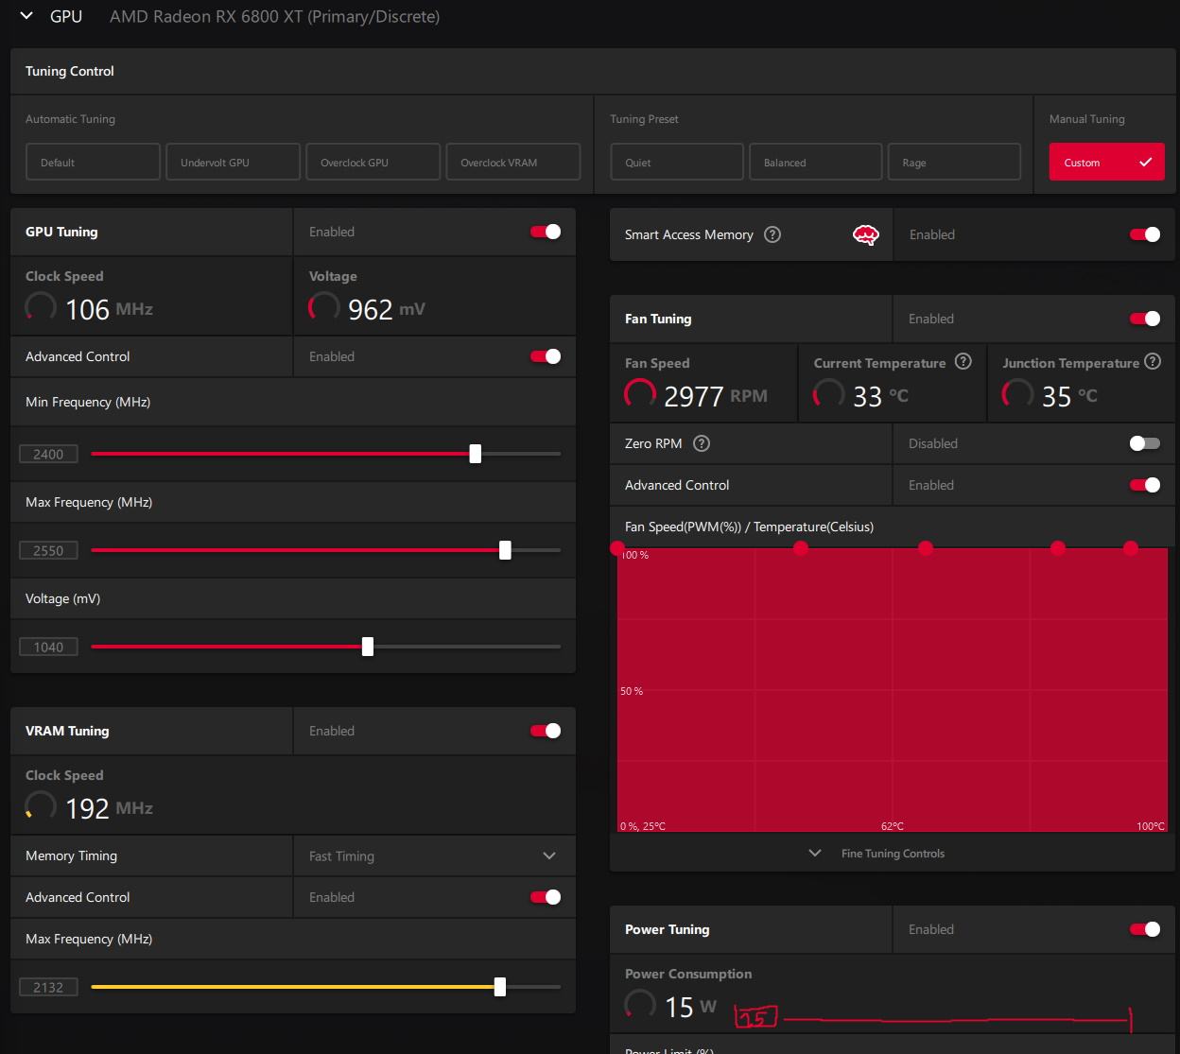
Task: Click the VRAM Max Frequency 2132 field
Action: click(48, 987)
